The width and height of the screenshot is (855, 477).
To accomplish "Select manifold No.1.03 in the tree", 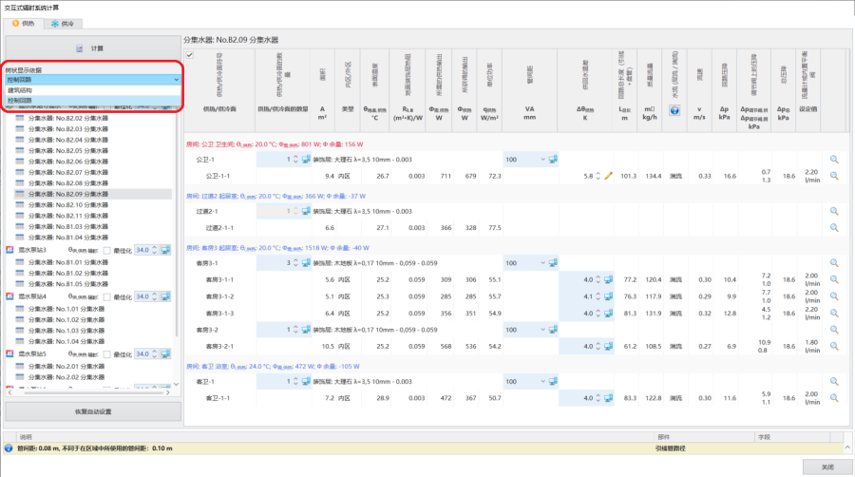I will click(x=66, y=331).
